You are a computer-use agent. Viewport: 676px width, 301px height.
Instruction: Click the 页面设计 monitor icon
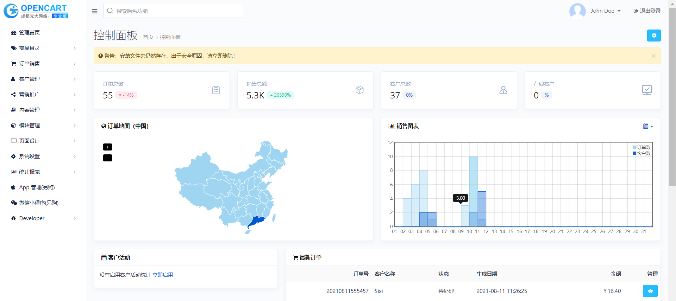click(x=14, y=141)
